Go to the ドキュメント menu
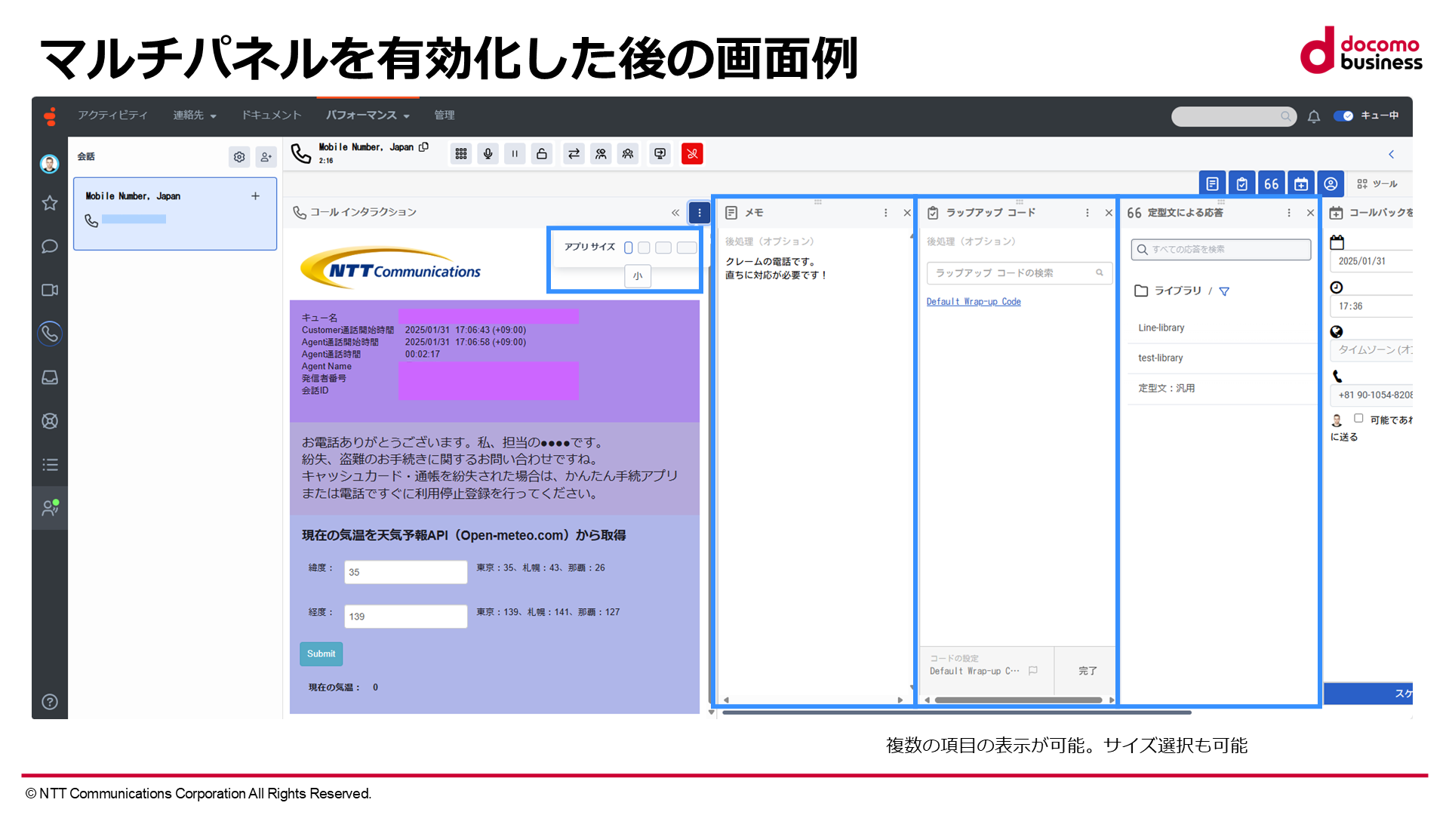Viewport: 1449px width, 815px height. click(x=271, y=115)
